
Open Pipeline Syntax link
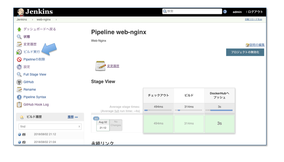(x=35, y=97)
